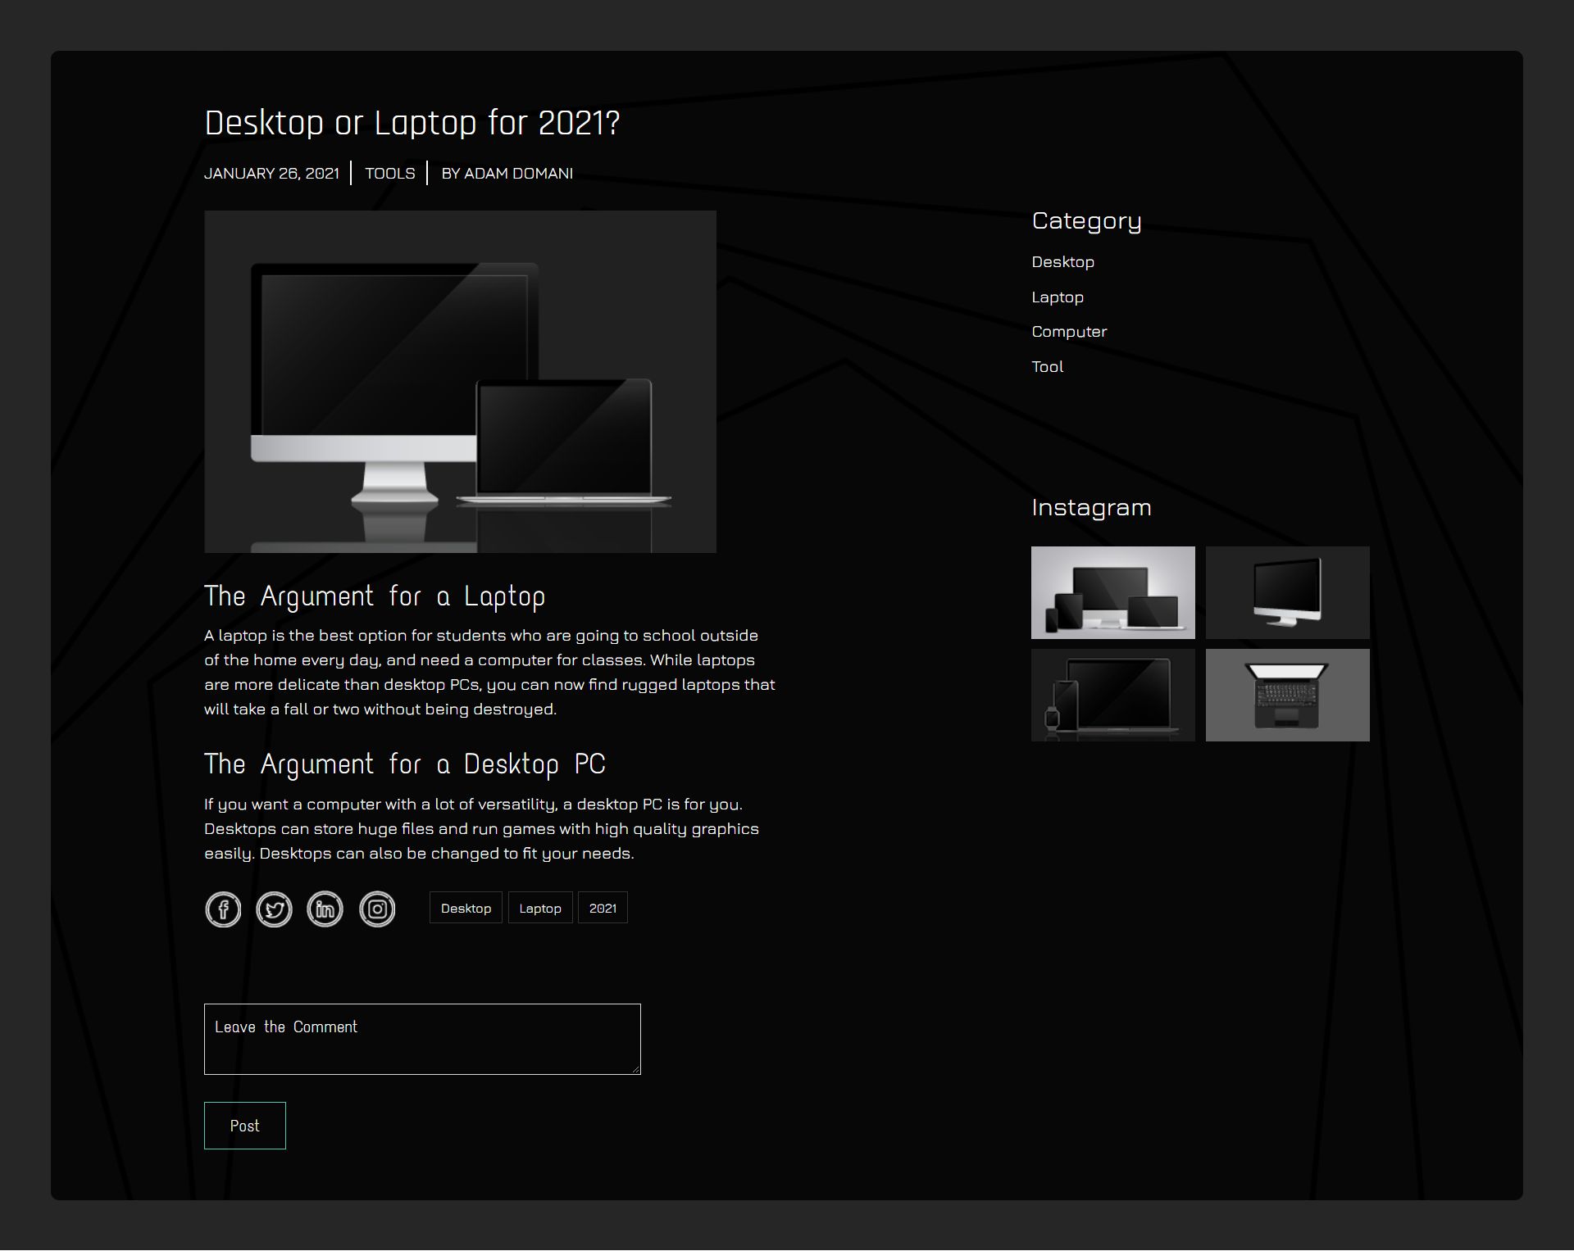Open the Laptop category link

point(1058,297)
